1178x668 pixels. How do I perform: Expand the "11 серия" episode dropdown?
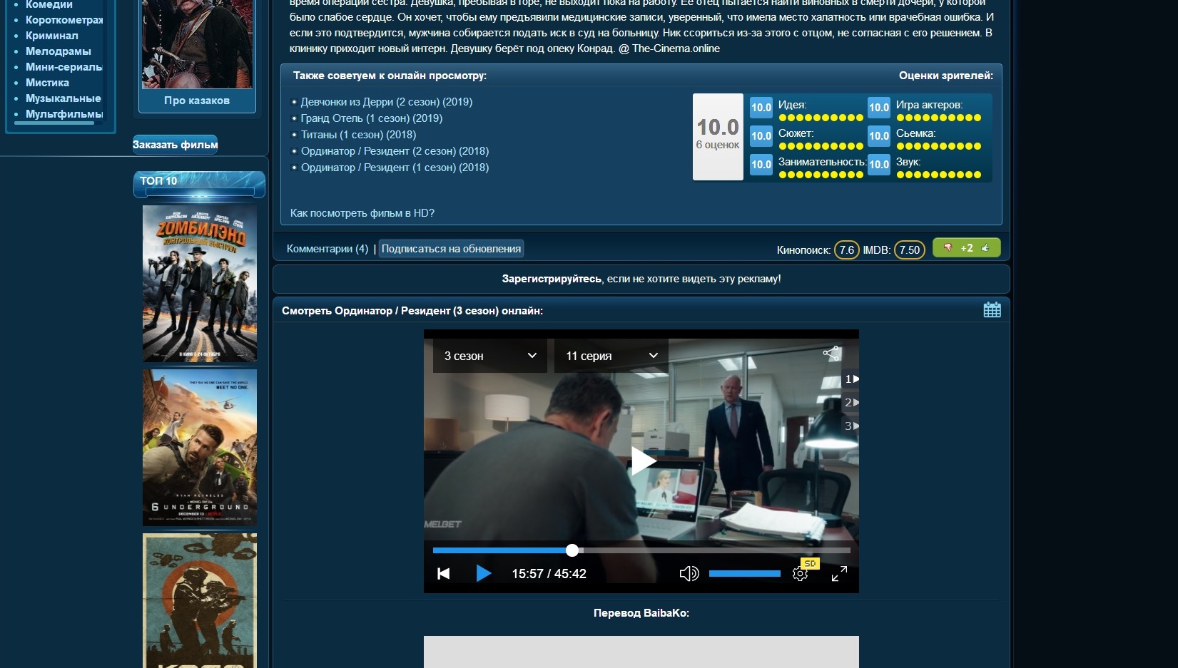coord(611,356)
